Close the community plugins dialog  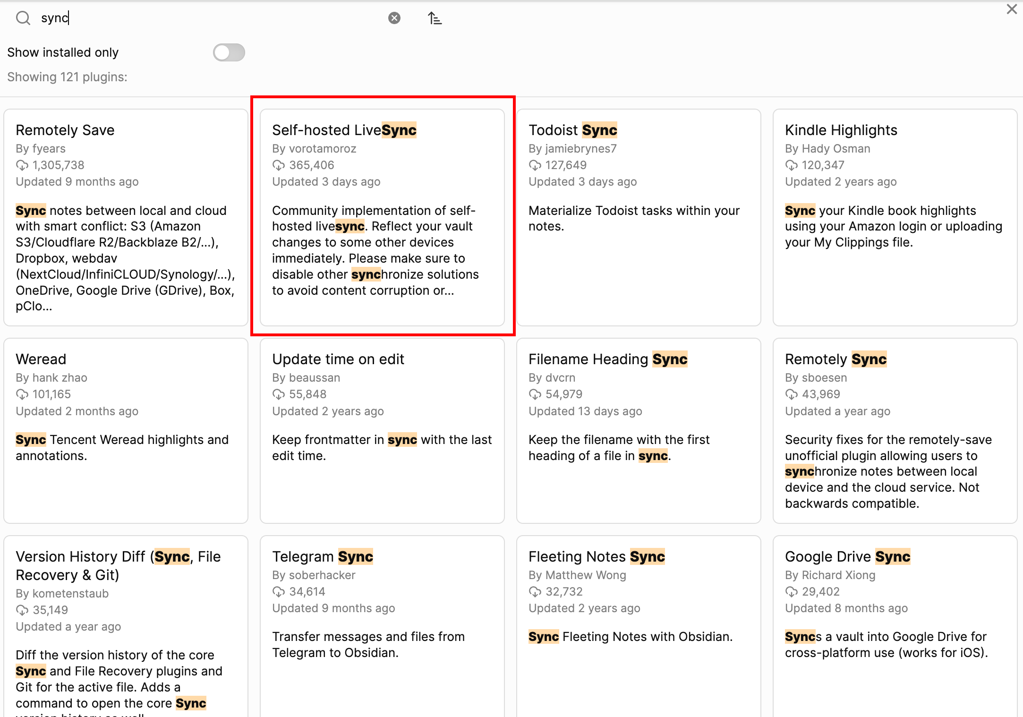[1012, 9]
